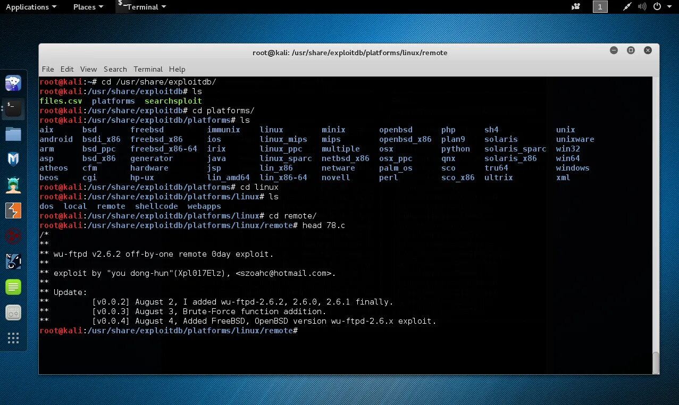Open the Applications menu
The width and height of the screenshot is (679, 405).
(31, 7)
